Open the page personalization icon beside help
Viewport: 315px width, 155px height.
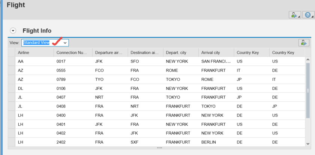[x=294, y=15]
